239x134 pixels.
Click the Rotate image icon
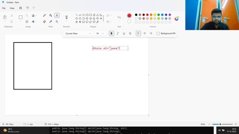click(33, 15)
